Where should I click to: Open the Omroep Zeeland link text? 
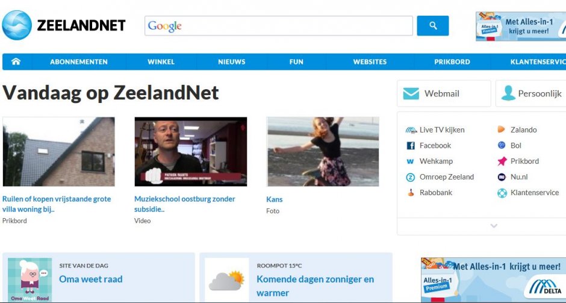pos(447,177)
